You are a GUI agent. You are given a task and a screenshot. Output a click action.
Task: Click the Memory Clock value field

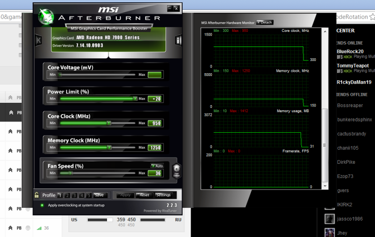[x=154, y=148]
